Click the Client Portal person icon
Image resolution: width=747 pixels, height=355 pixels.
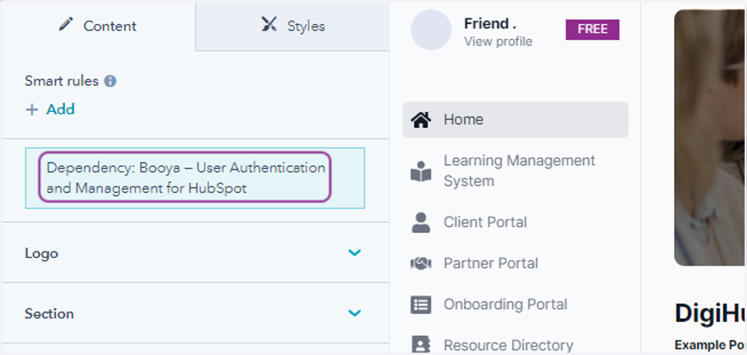tap(421, 222)
